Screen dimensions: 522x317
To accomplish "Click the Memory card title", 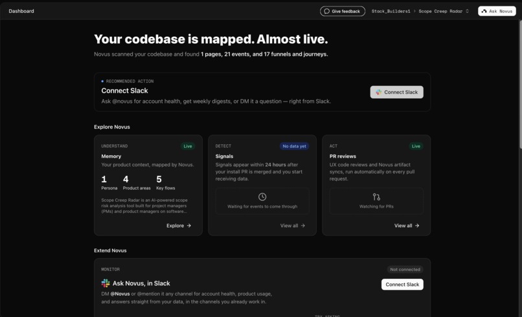I will tap(111, 156).
